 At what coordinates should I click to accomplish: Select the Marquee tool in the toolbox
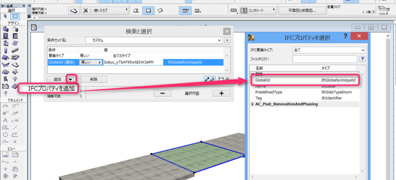tap(15, 16)
